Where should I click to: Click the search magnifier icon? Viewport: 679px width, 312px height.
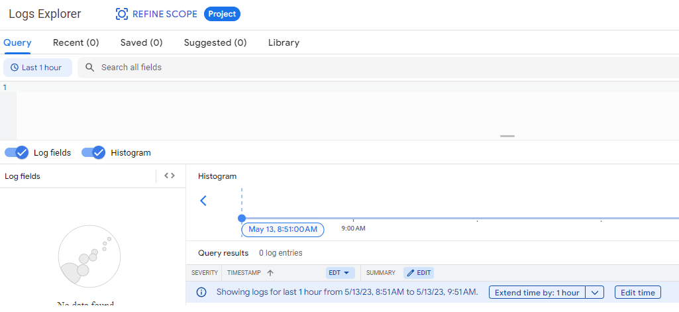coord(90,68)
